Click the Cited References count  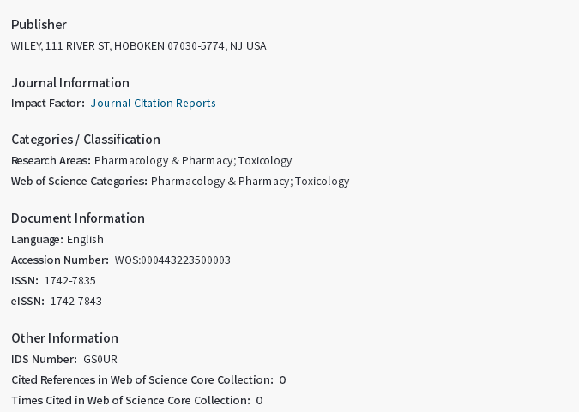coord(282,380)
